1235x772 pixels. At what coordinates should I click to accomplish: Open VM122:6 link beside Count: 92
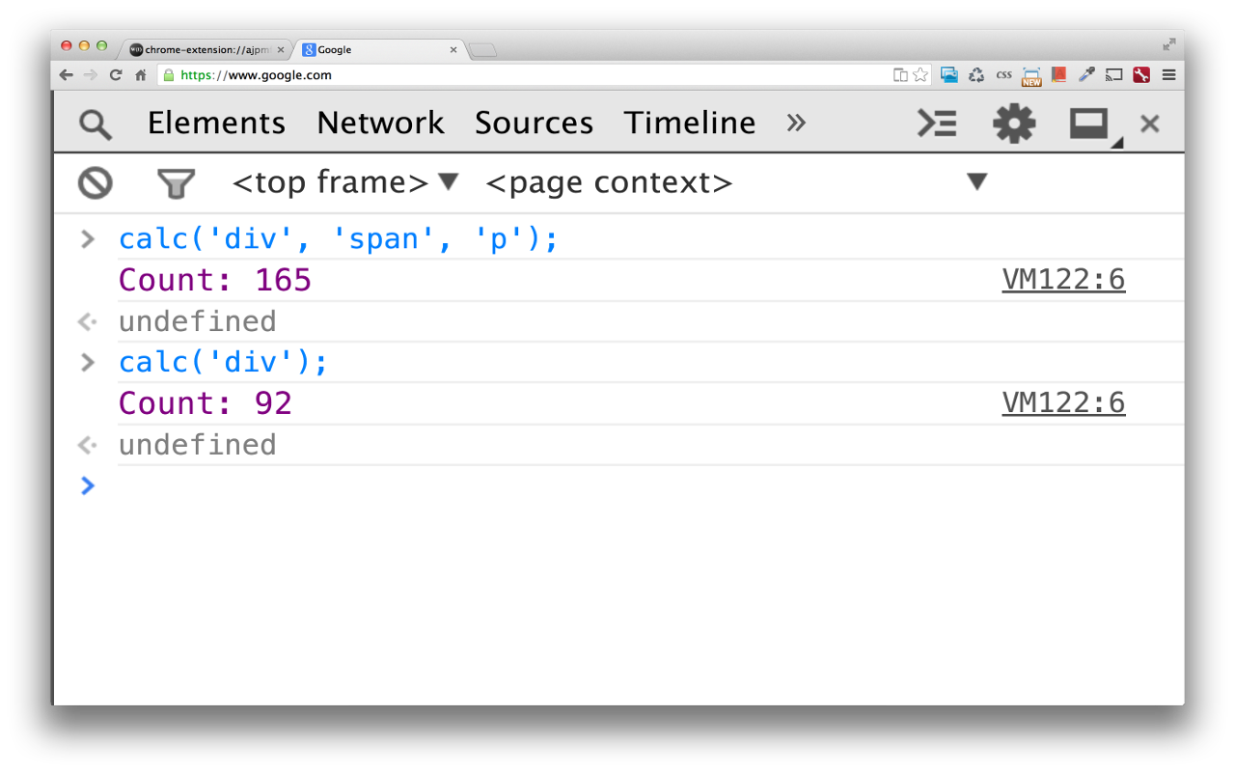(x=1063, y=402)
